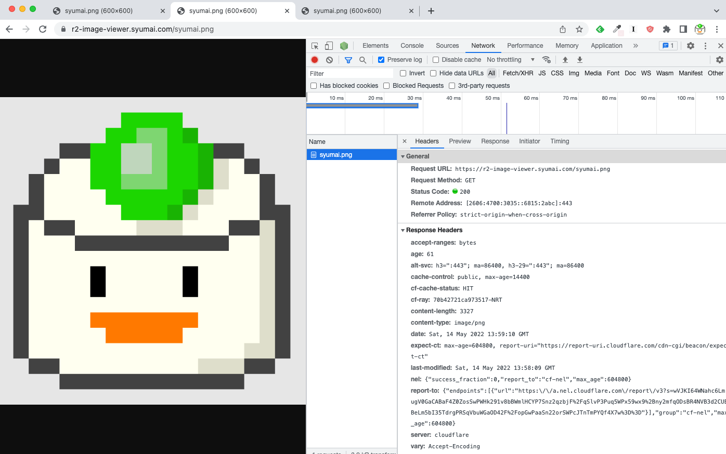Open Chrome three-dot menu
The width and height of the screenshot is (726, 454).
coord(717,29)
